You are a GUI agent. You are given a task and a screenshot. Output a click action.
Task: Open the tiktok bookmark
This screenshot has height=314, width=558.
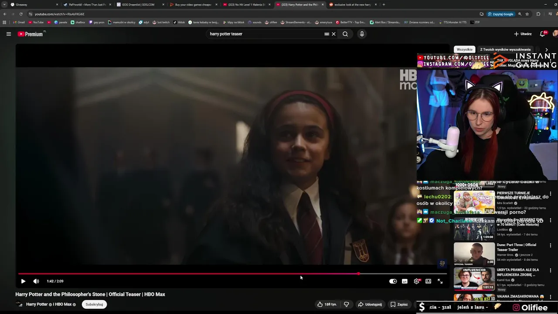point(179,22)
